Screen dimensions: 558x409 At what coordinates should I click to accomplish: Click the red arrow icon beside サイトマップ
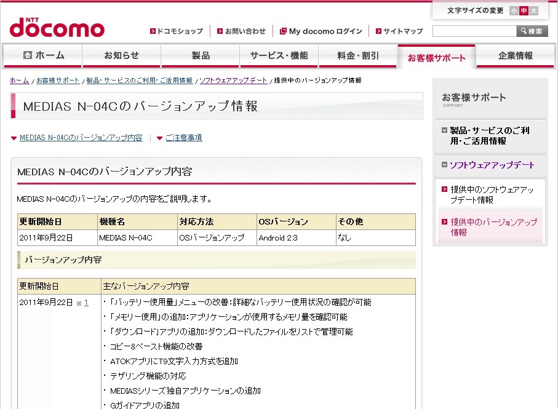[378, 31]
